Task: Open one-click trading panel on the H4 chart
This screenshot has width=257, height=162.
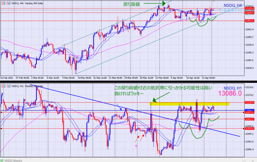Action: coord(3,3)
